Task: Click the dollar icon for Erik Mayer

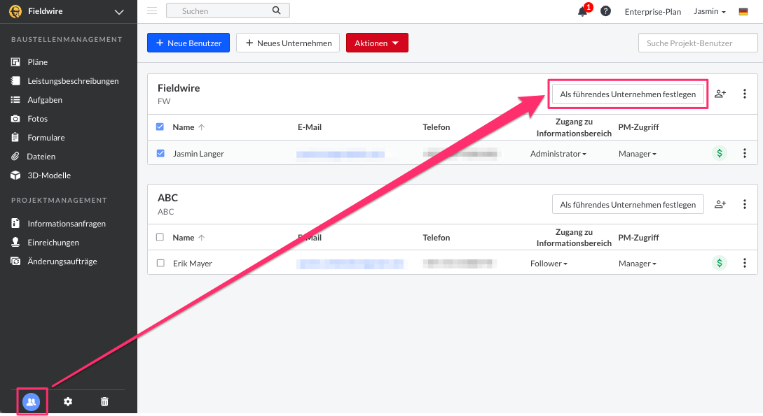Action: (x=720, y=263)
